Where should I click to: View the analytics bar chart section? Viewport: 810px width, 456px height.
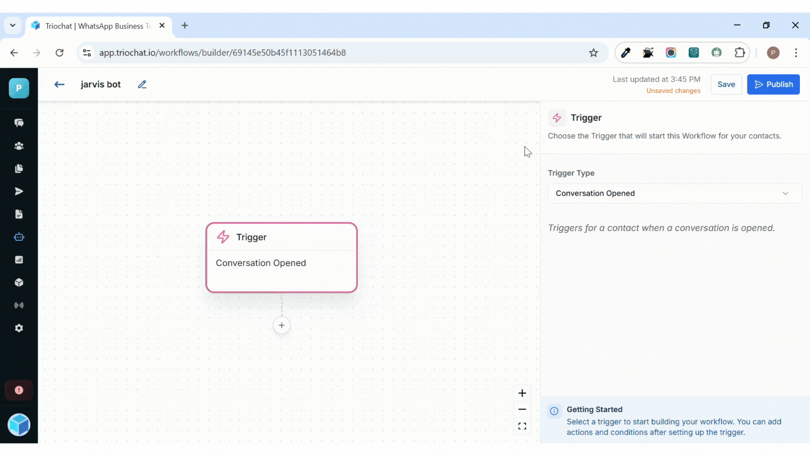[x=19, y=259]
